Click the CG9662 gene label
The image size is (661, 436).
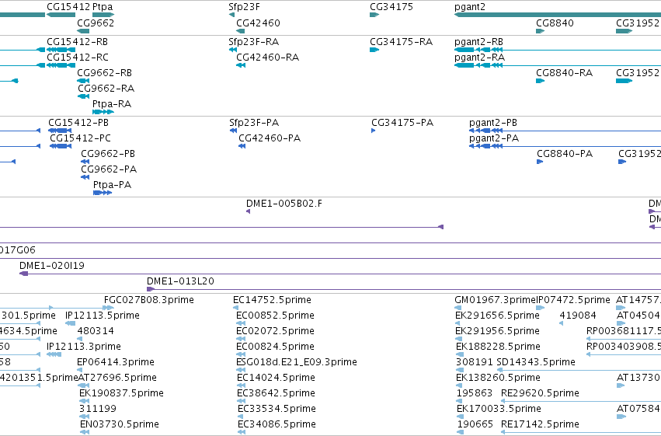pyautogui.click(x=96, y=23)
